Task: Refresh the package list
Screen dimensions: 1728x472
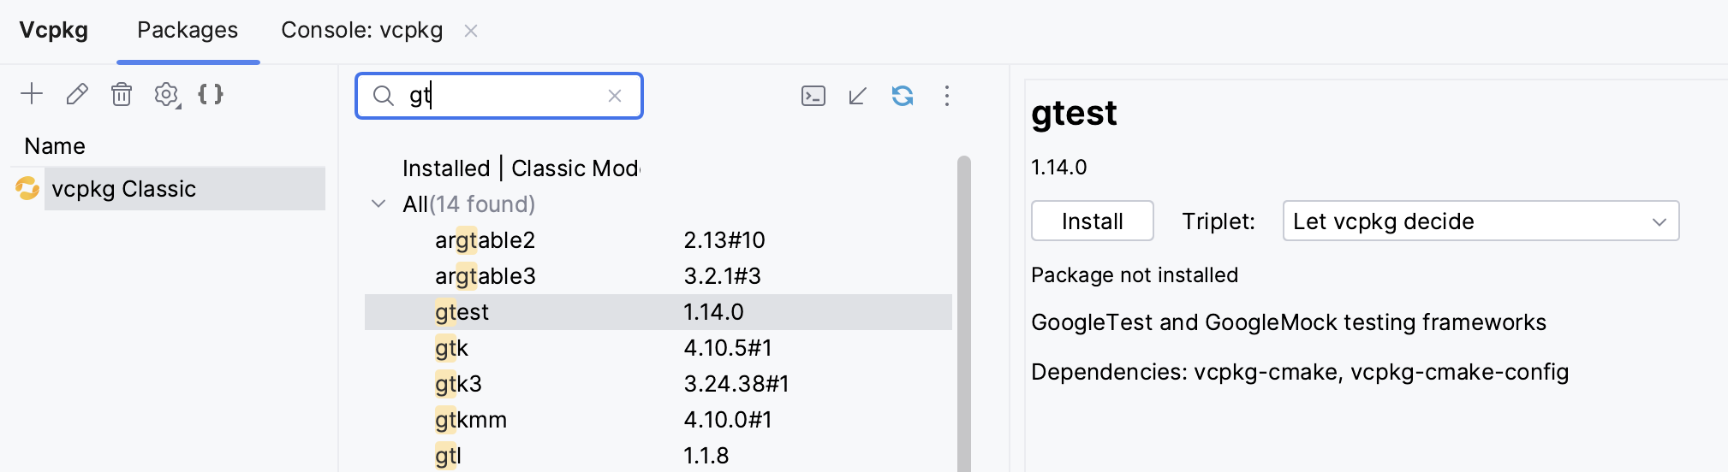Action: 903,96
